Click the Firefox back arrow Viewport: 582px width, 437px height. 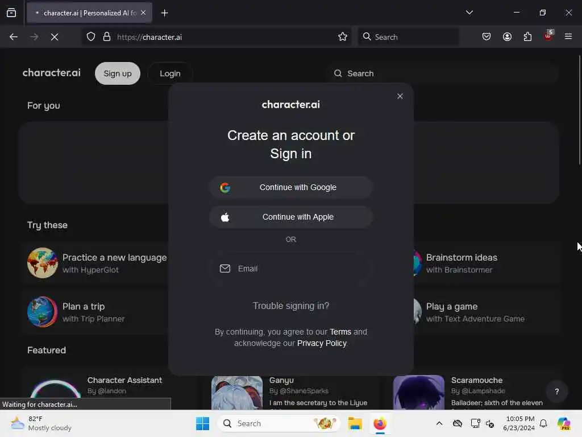14,37
